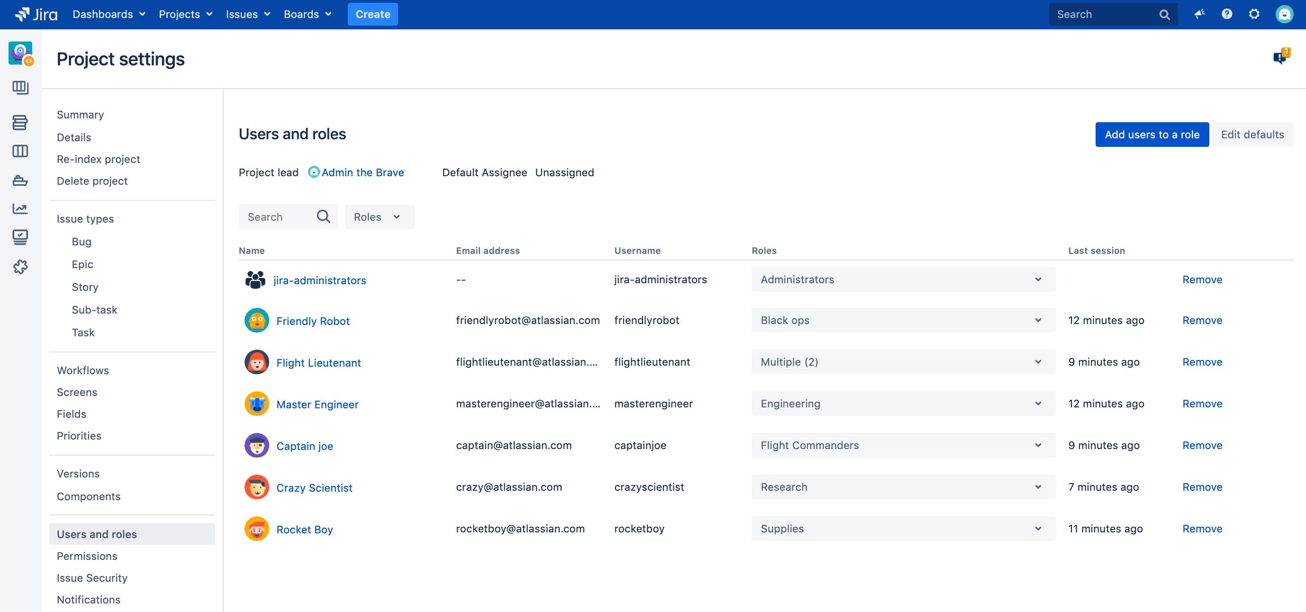Click Crazy Scientist's avatar

click(257, 487)
